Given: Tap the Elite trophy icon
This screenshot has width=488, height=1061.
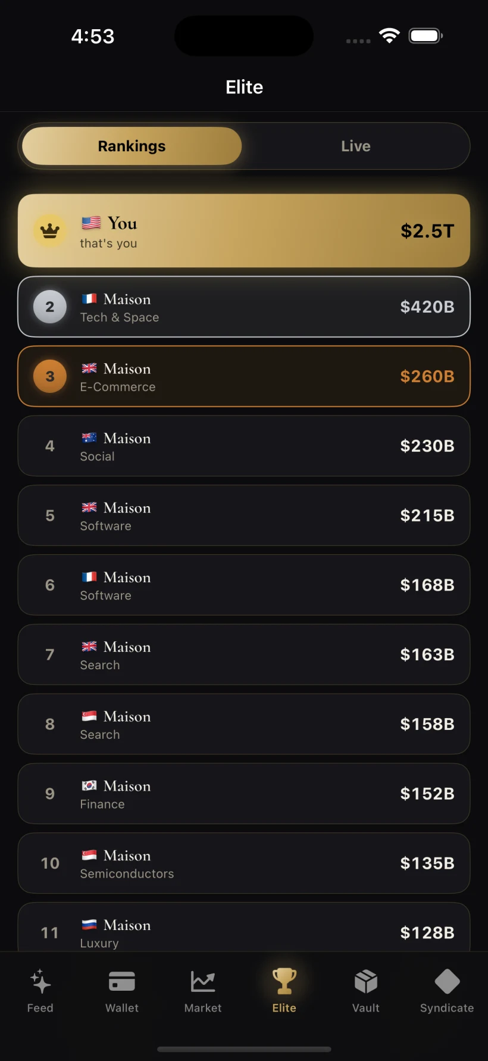Looking at the screenshot, I should 284,981.
